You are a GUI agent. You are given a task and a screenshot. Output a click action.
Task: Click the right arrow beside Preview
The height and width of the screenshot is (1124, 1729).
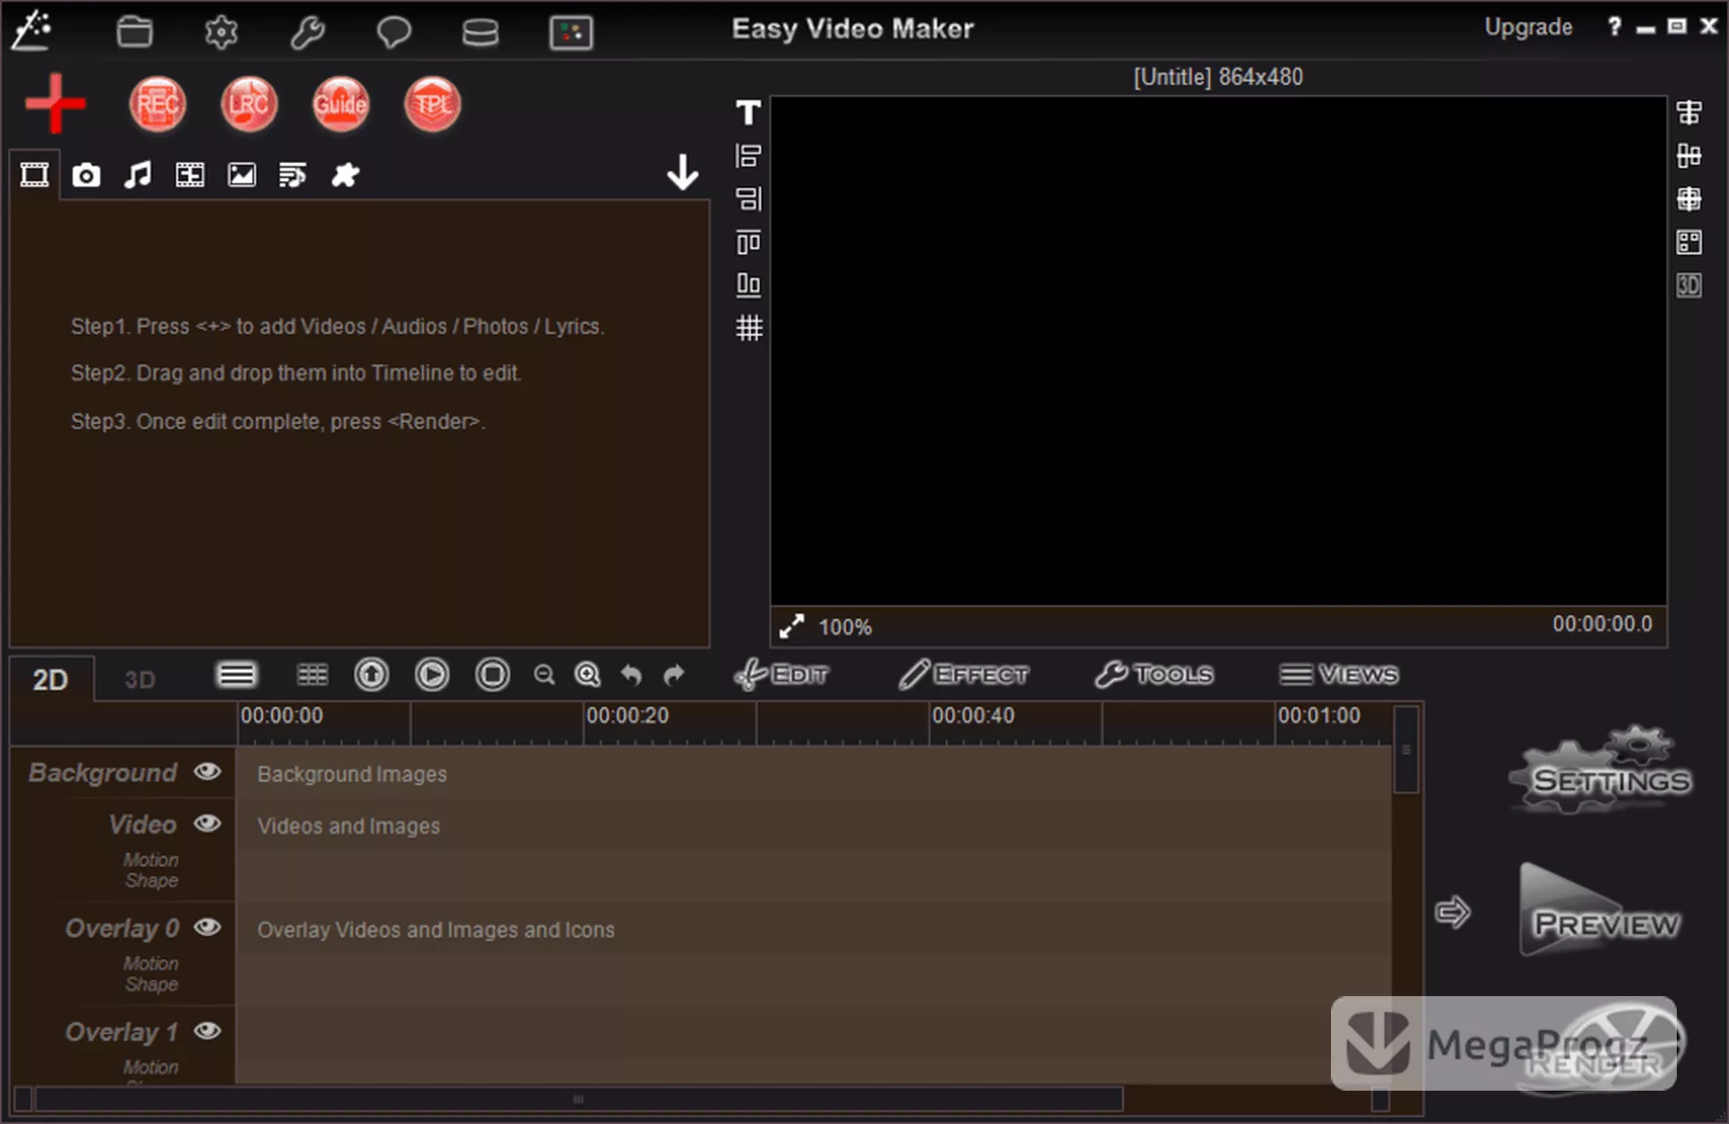tap(1453, 912)
